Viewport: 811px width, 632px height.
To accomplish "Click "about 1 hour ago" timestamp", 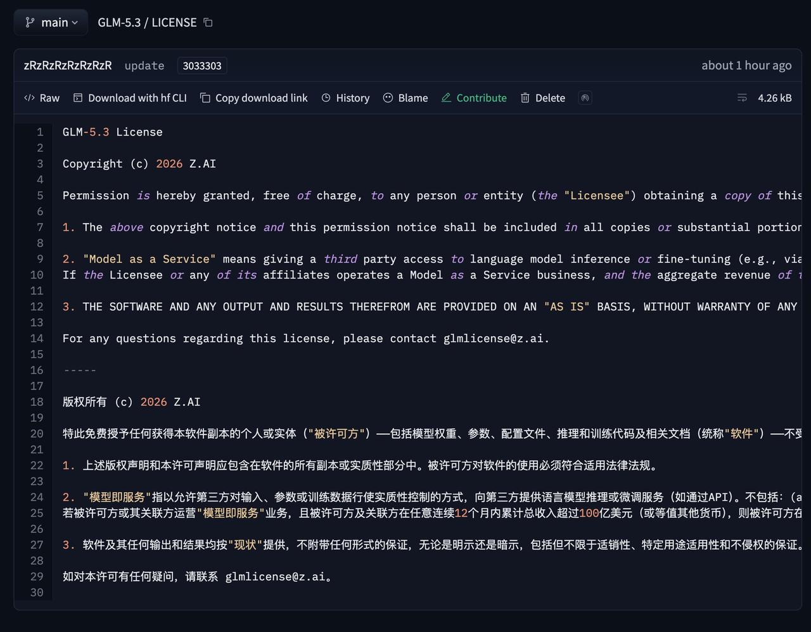I will click(x=746, y=65).
